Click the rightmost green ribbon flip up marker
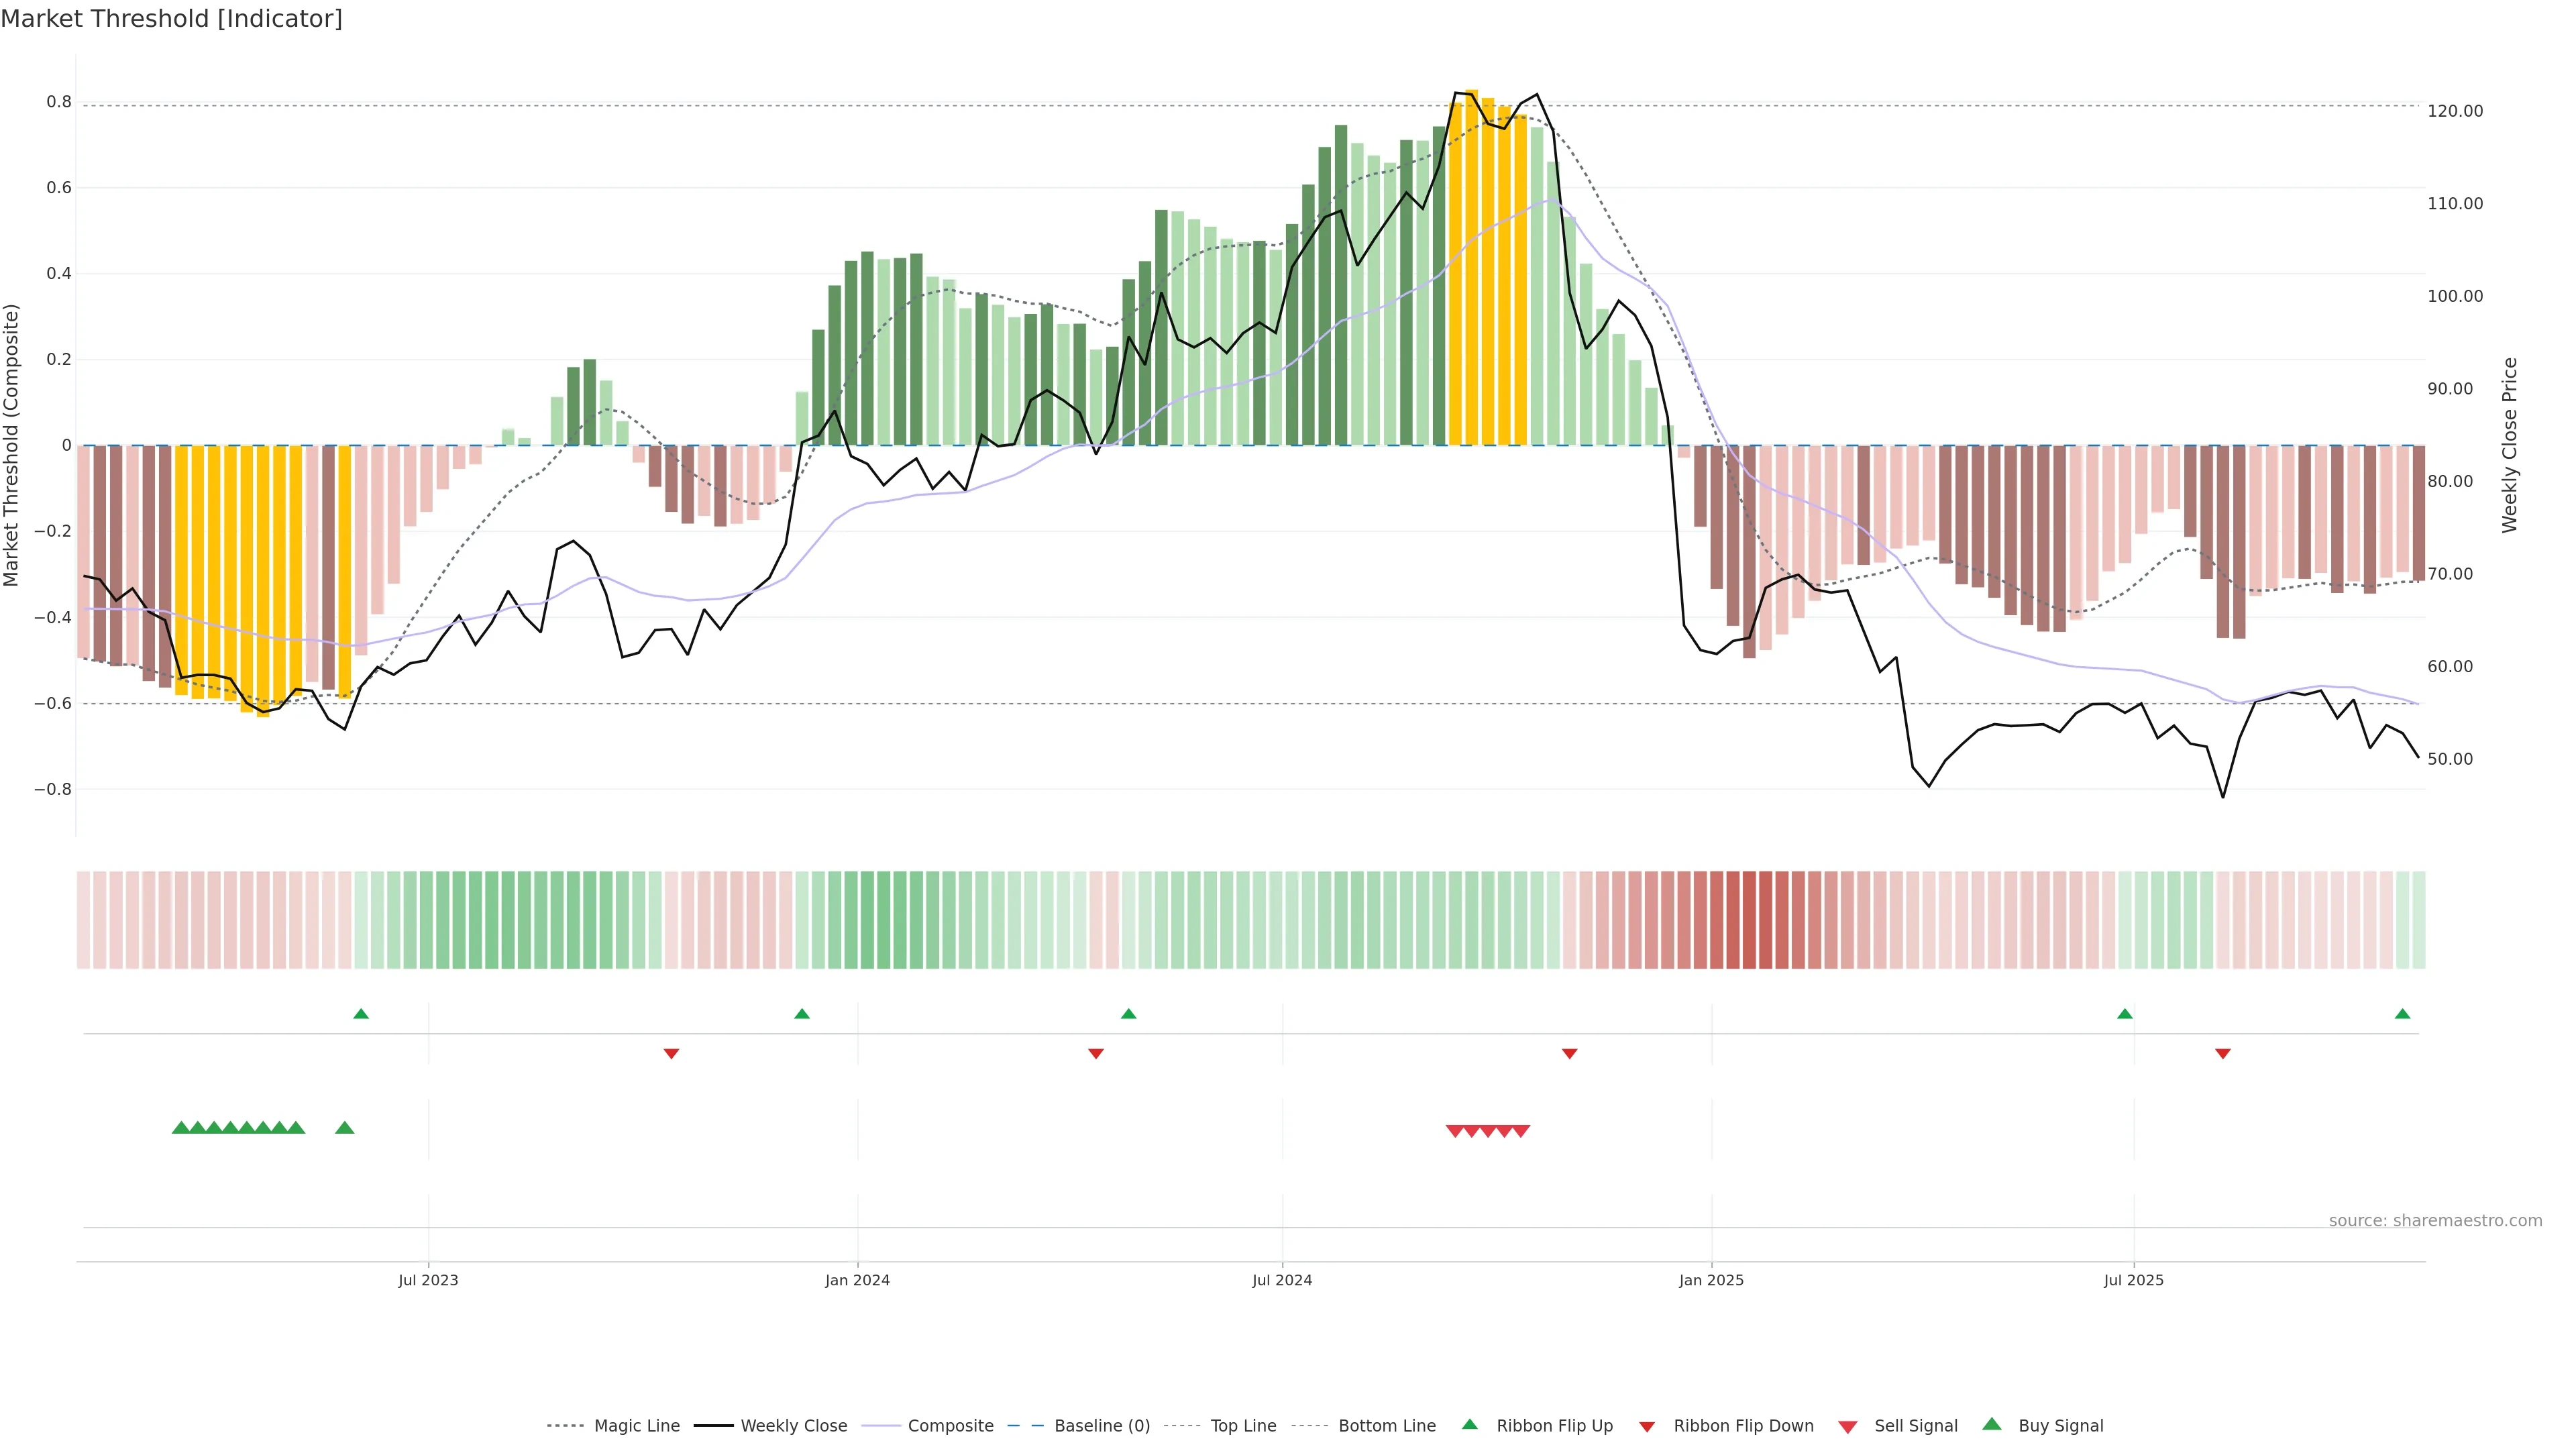2576x1449 pixels. [2403, 1014]
